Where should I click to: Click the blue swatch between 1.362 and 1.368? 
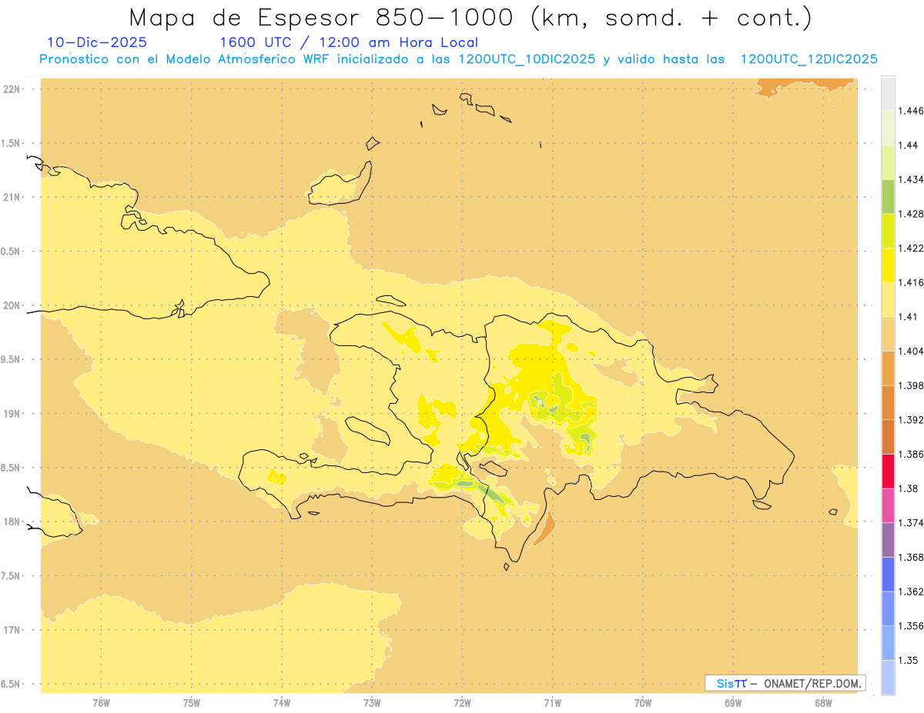[888, 574]
